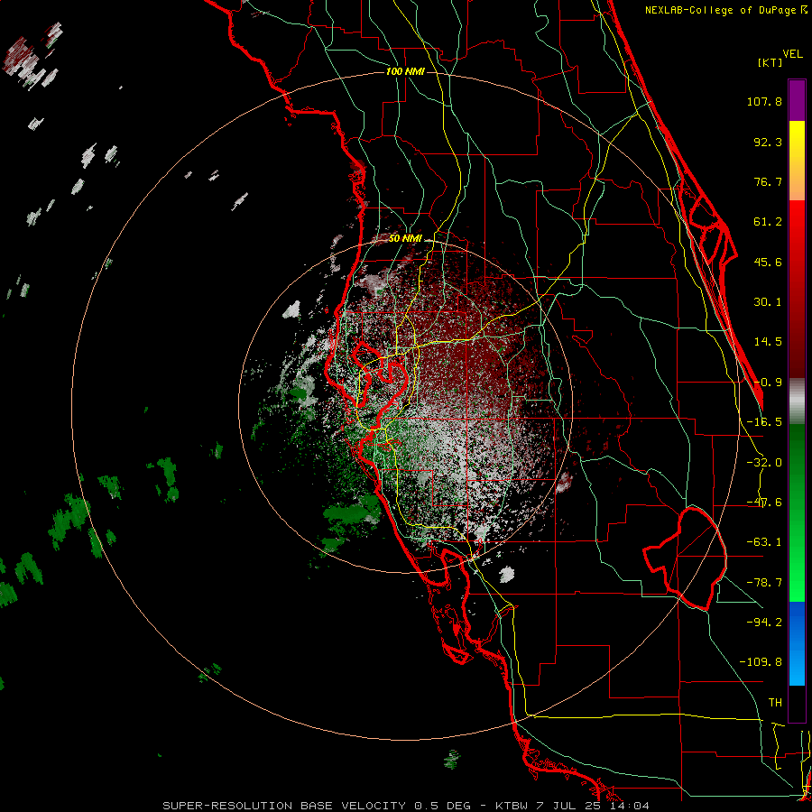Viewport: 812px width, 812px height.
Task: Select the 61.2 scale value
Action: [x=768, y=222]
